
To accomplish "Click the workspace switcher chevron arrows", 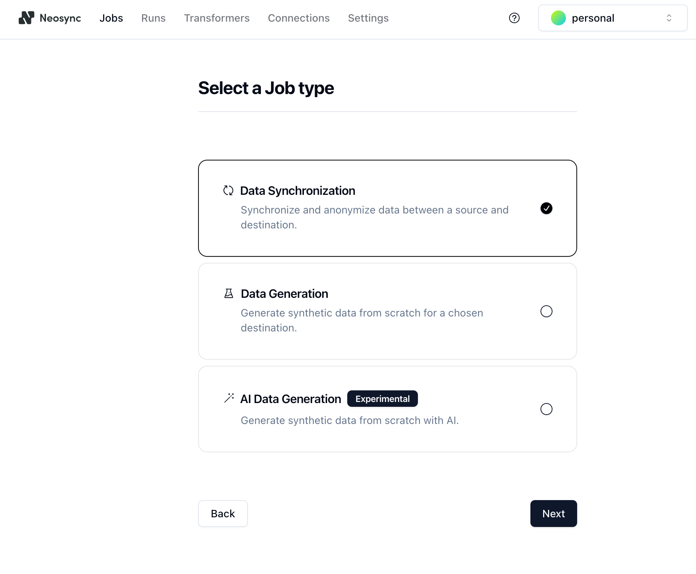I will point(669,18).
